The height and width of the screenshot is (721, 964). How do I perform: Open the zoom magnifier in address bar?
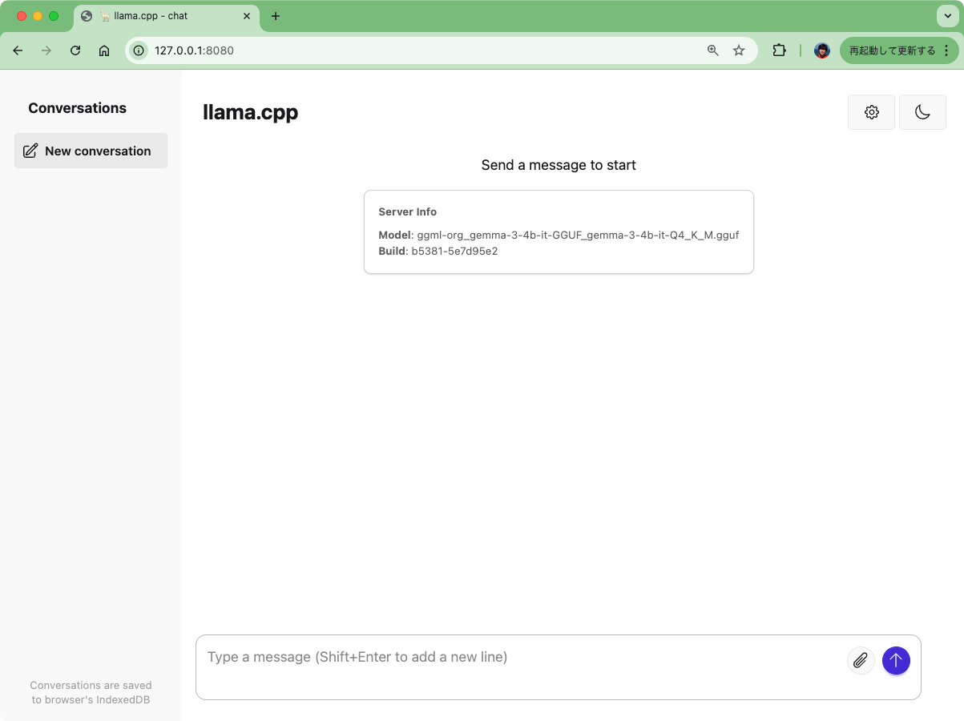[712, 50]
